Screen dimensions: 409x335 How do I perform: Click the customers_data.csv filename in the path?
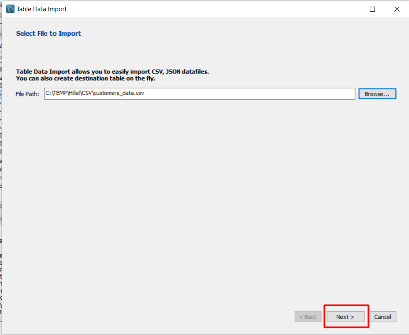[x=119, y=94]
